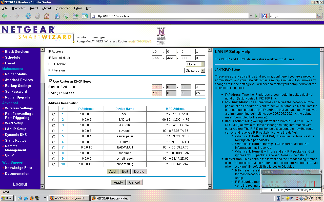The width and height of the screenshot is (324, 202).
Task: Open the Windows Start menu
Action: tap(7, 198)
